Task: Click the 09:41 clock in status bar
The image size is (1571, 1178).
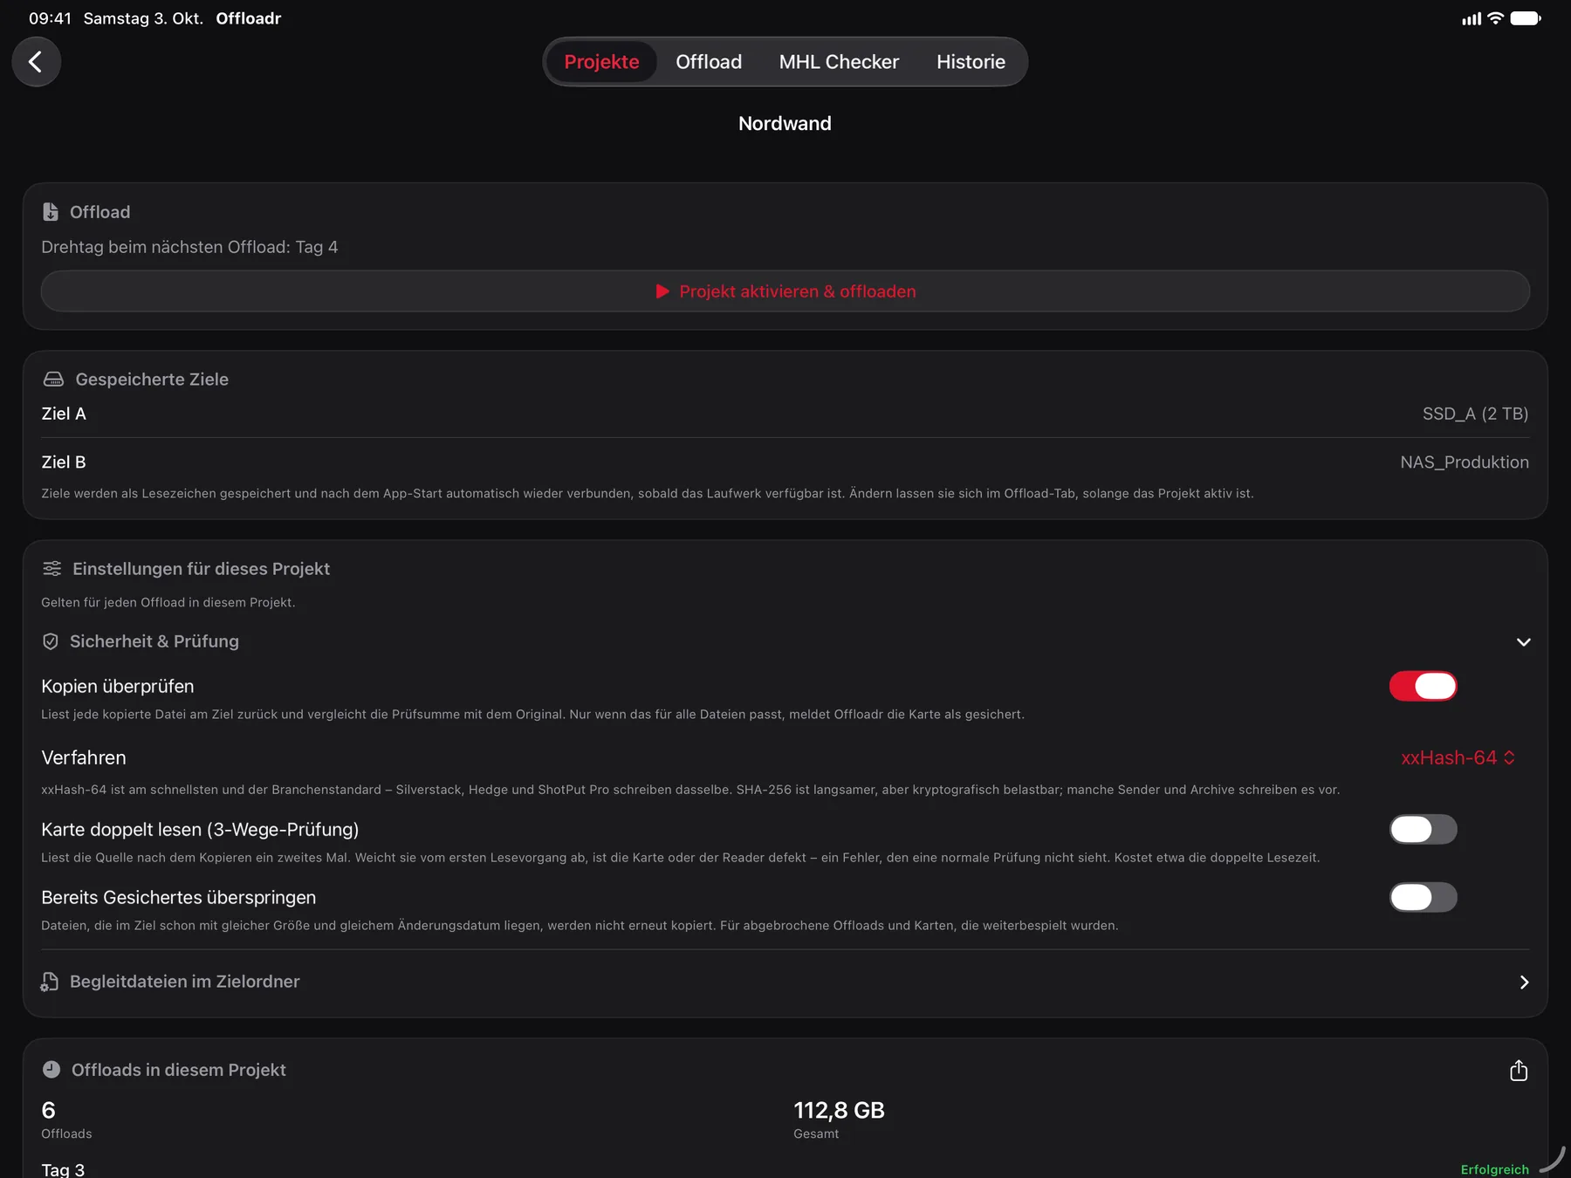Action: (50, 18)
